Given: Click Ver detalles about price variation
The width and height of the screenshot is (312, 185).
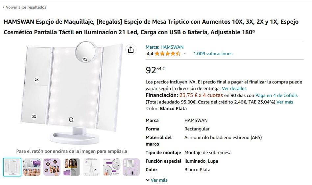Looking at the screenshot, I should click(x=234, y=88).
